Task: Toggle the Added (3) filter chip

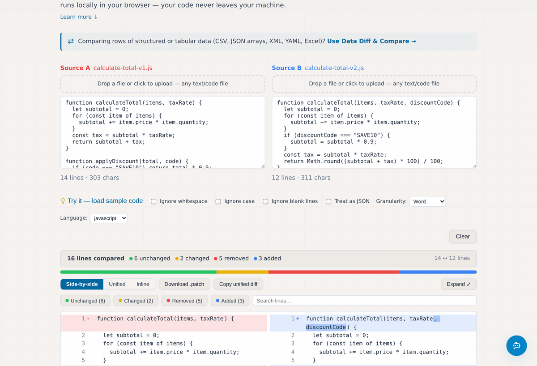Action: 230,301
